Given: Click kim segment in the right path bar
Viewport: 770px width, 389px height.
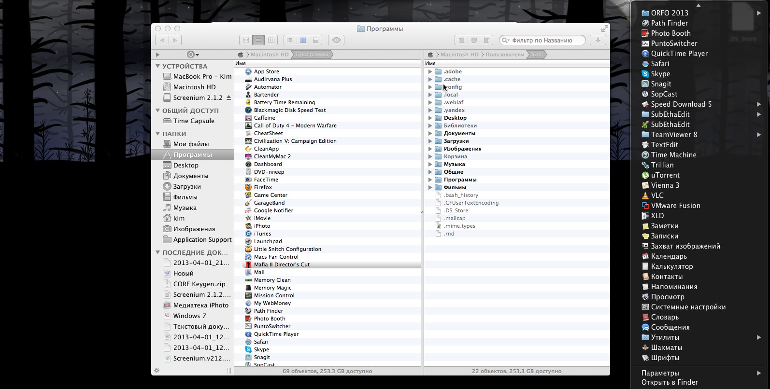Looking at the screenshot, I should pos(537,55).
